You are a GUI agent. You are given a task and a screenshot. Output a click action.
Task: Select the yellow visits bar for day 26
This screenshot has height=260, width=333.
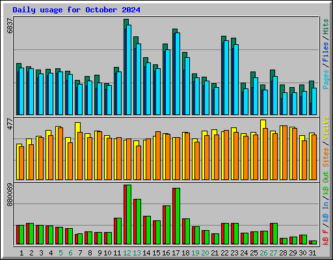pyautogui.click(x=262, y=149)
